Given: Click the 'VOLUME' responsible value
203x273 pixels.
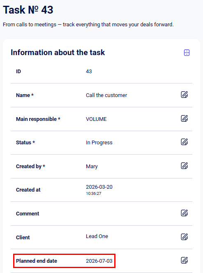Looking at the screenshot, I should pyautogui.click(x=96, y=119).
